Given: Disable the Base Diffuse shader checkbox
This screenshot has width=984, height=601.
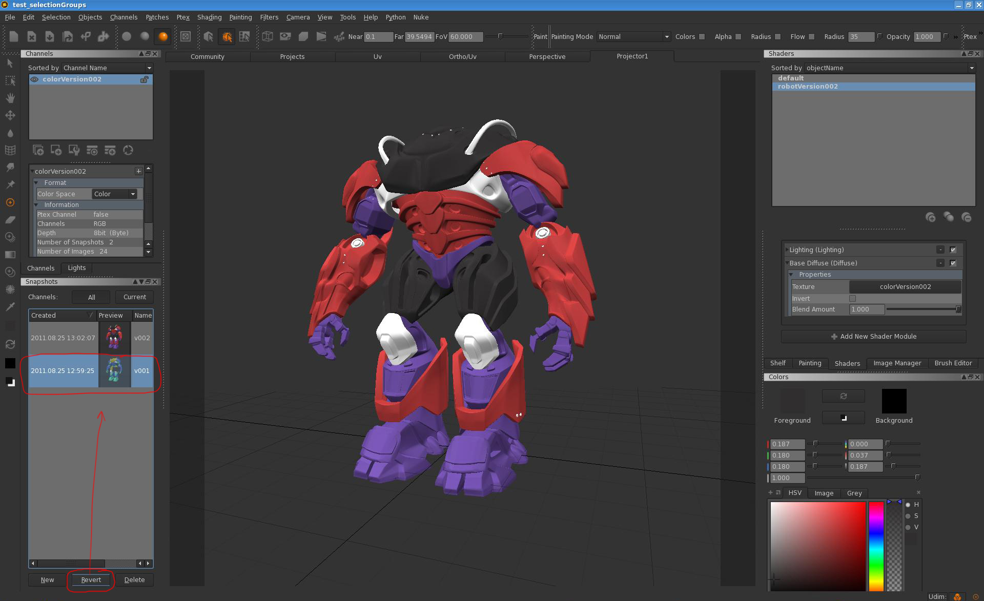Looking at the screenshot, I should [953, 263].
